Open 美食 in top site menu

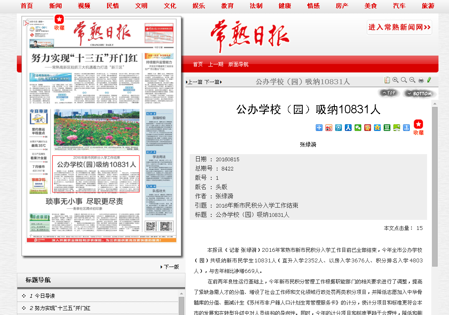[371, 6]
